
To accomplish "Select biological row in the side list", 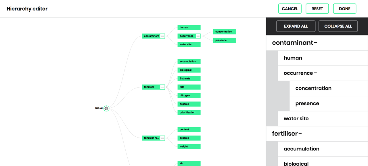I will [323, 162].
